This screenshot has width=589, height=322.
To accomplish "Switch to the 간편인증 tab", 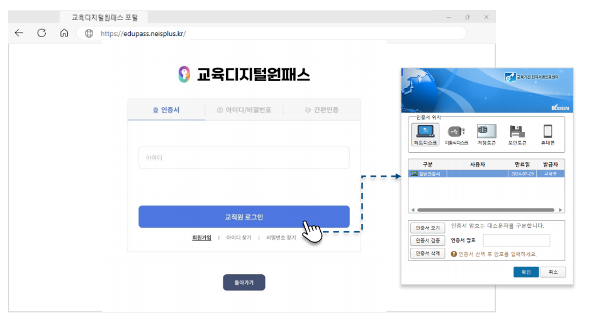I will click(x=322, y=109).
